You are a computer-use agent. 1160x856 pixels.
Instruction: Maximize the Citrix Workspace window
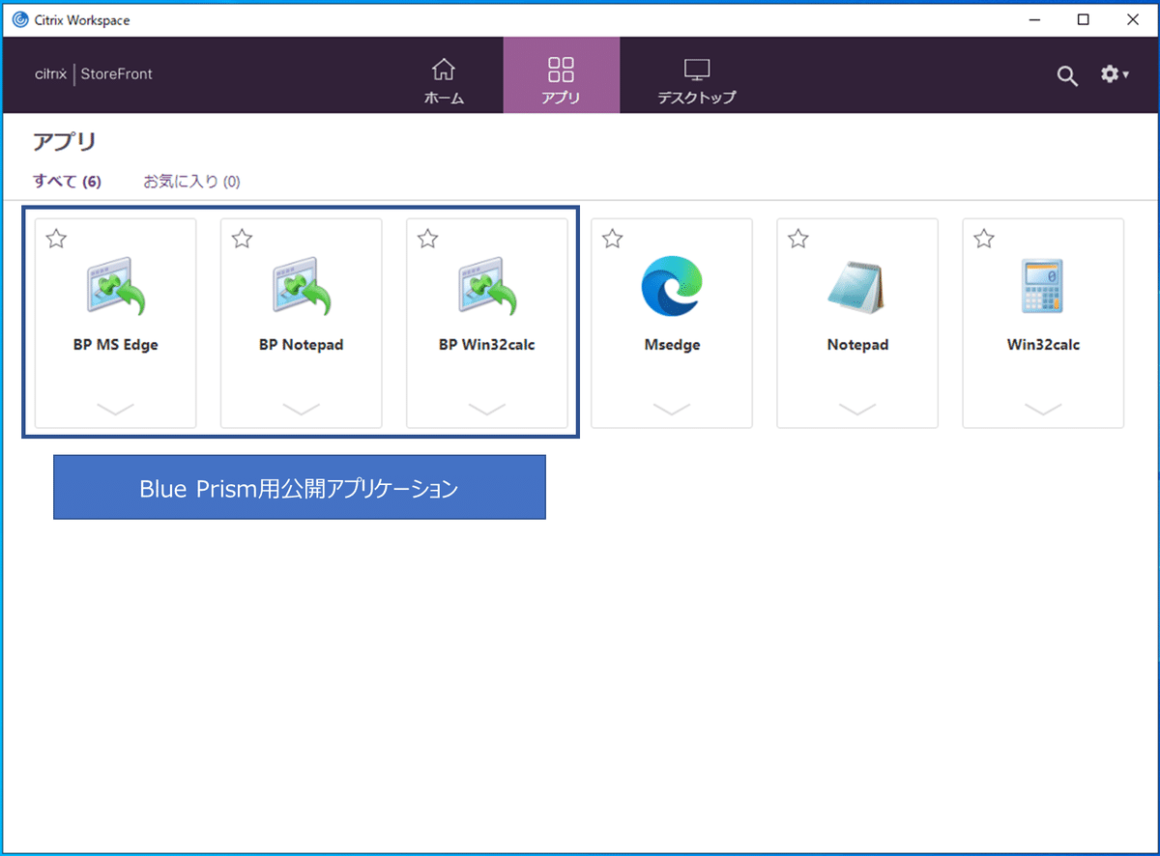click(x=1084, y=19)
